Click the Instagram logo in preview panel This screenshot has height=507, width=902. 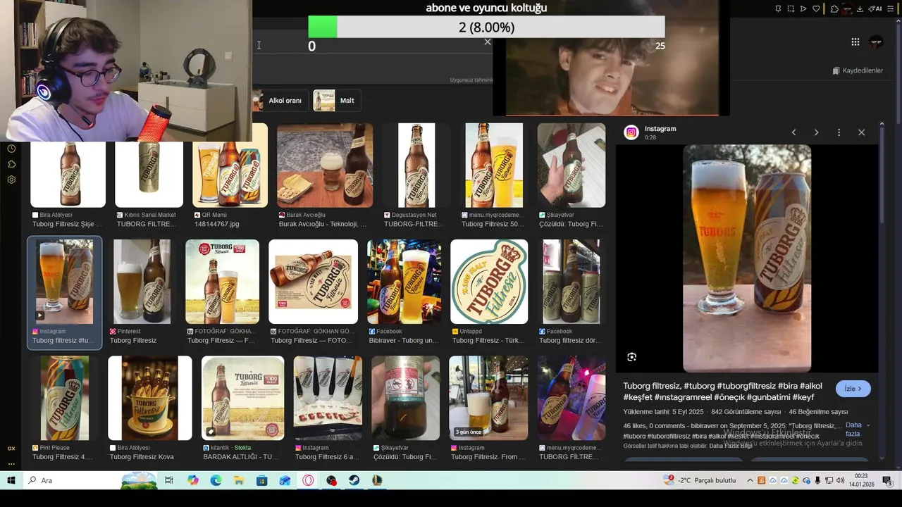(631, 132)
